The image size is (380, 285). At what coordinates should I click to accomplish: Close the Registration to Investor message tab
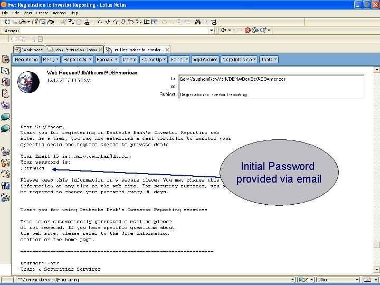coord(167,50)
